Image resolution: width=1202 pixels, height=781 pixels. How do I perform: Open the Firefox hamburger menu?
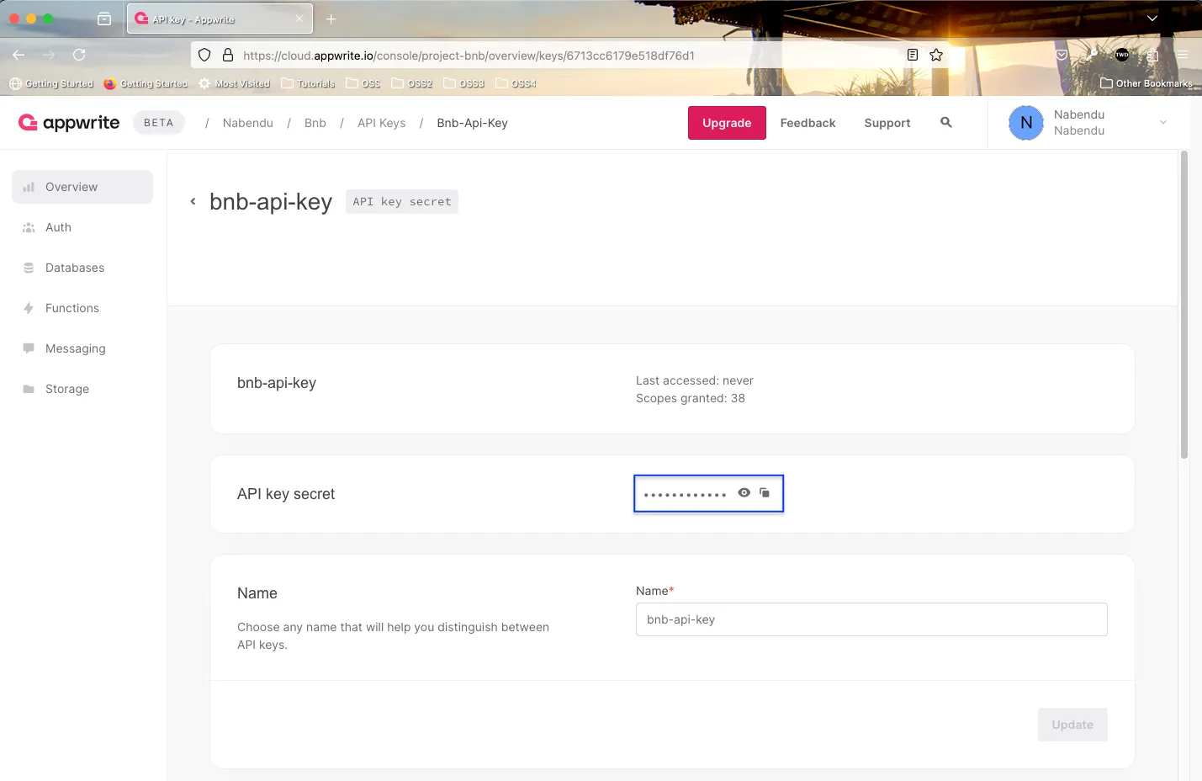tap(1183, 55)
